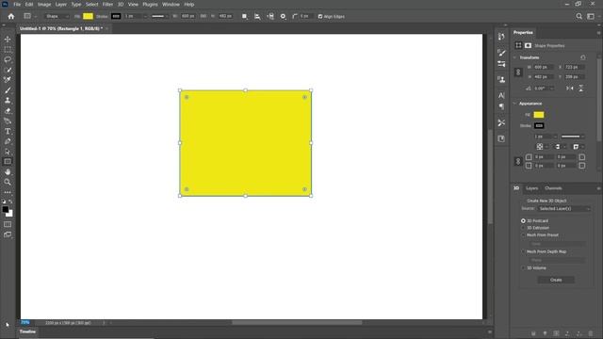Open the Timeline panel tab
The width and height of the screenshot is (603, 339).
(27, 331)
